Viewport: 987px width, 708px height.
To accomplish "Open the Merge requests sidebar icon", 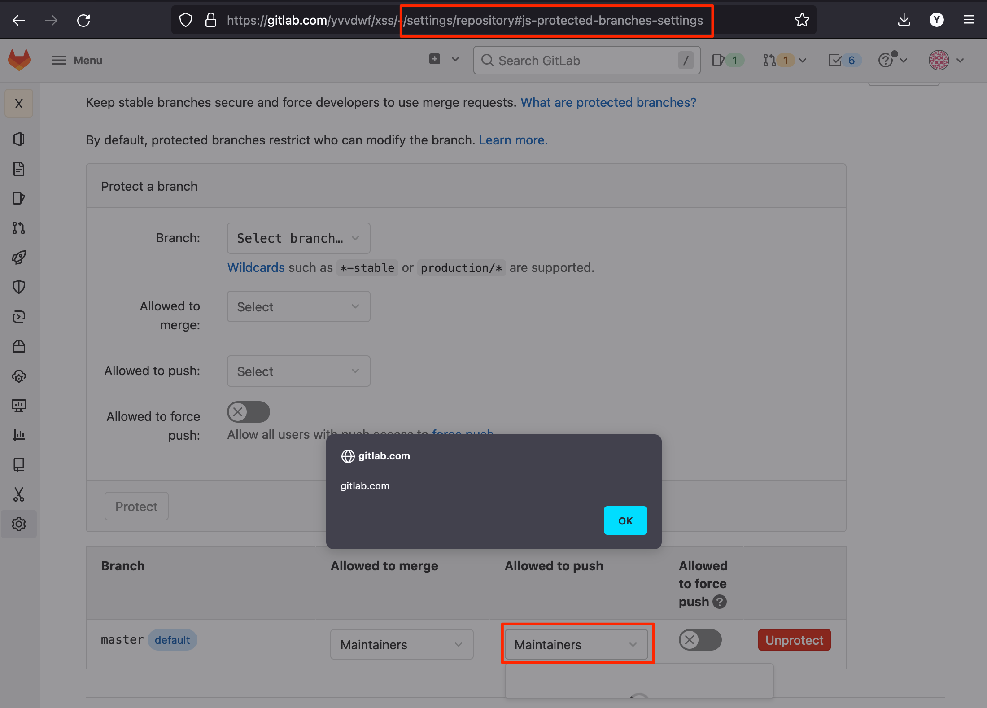I will point(19,228).
